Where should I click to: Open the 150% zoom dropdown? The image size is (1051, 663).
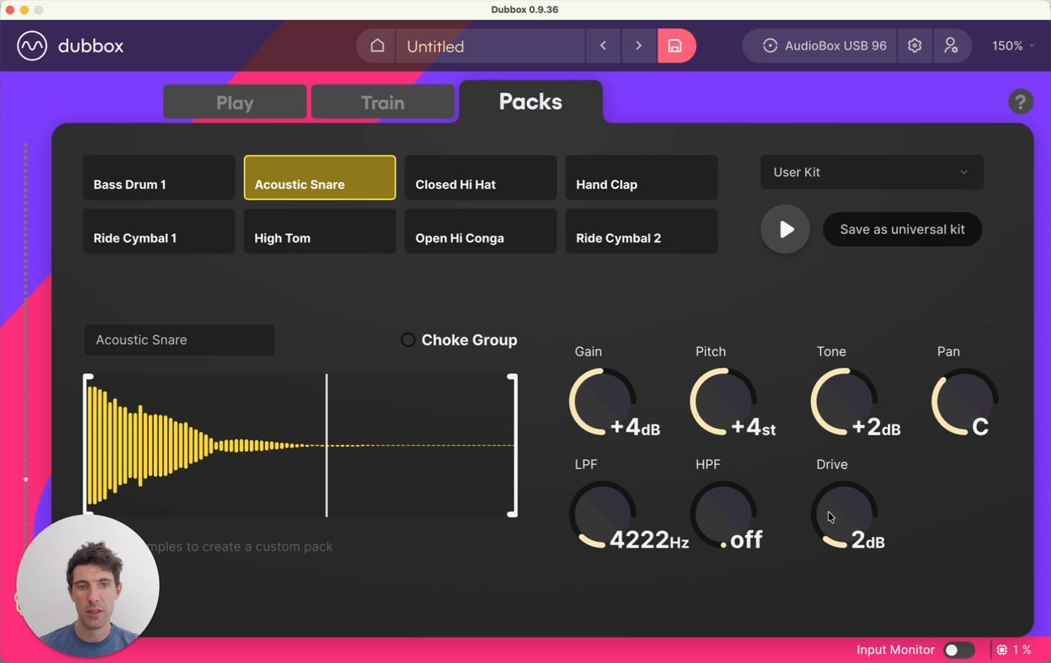tap(1013, 46)
